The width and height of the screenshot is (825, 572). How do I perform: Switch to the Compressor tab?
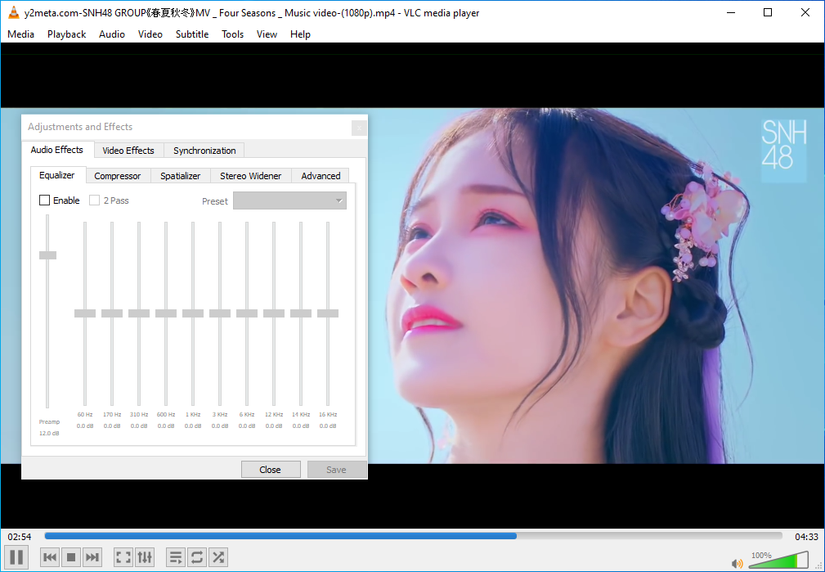click(117, 176)
